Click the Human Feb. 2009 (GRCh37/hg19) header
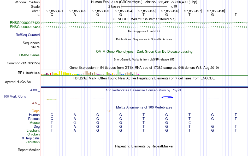 [x=117, y=2]
